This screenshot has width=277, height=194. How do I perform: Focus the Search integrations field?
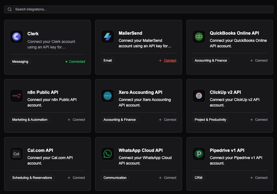coord(138,9)
